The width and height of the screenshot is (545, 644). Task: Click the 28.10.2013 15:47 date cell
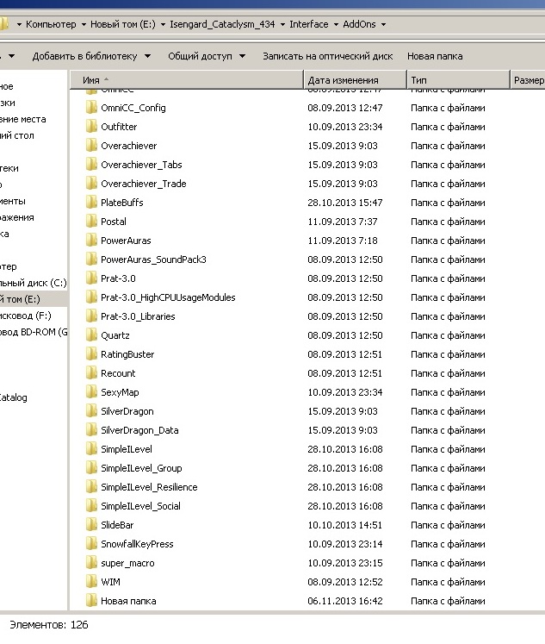pos(345,203)
